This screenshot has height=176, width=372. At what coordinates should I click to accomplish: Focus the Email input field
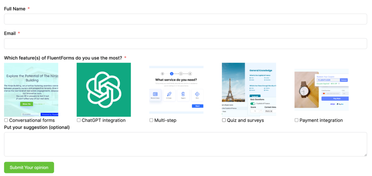[x=186, y=43]
